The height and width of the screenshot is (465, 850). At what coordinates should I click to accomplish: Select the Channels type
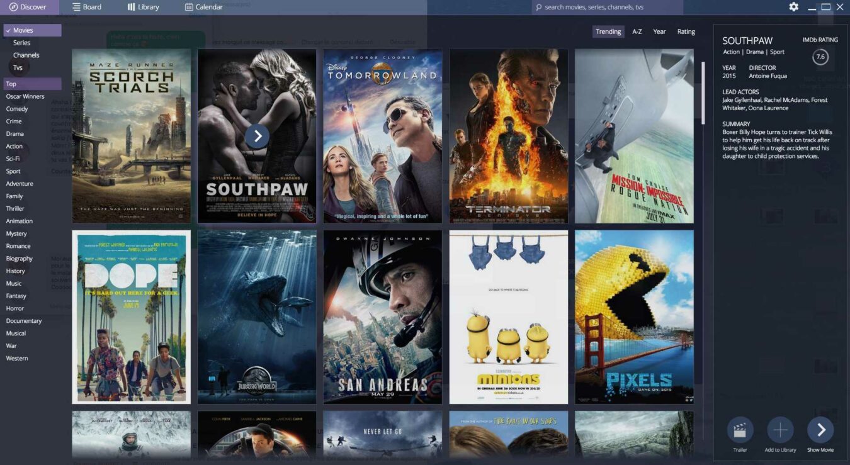pos(26,55)
